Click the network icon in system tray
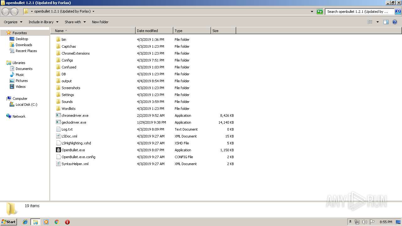The width and height of the screenshot is (402, 226). 357,222
